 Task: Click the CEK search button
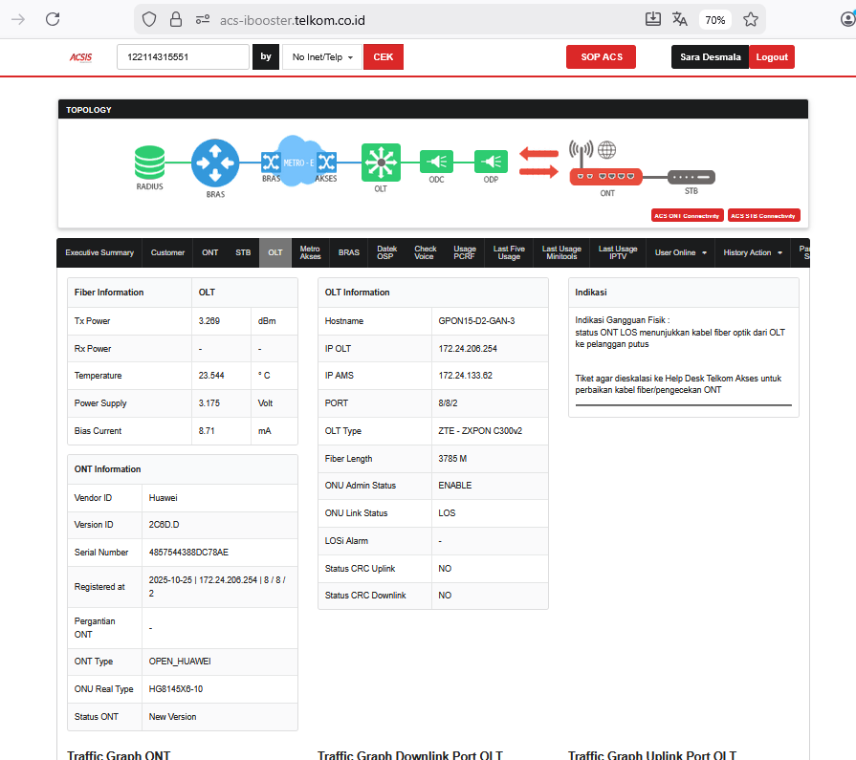click(384, 56)
